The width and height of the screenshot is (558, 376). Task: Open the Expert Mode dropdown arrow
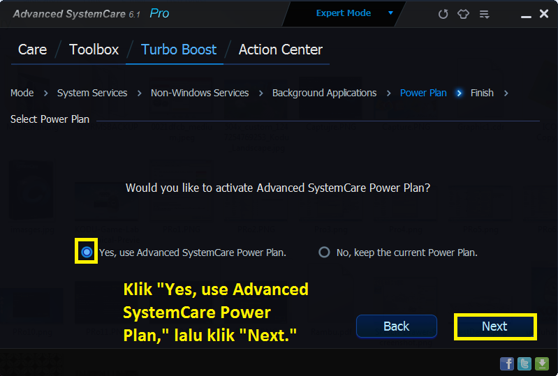click(x=390, y=13)
